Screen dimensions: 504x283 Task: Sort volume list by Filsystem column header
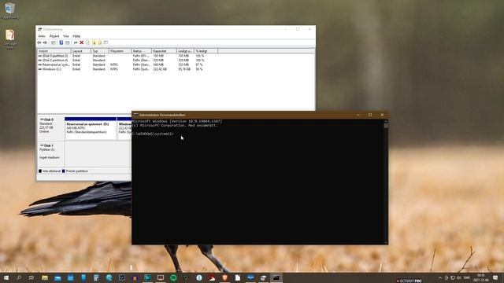click(120, 51)
